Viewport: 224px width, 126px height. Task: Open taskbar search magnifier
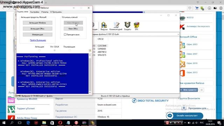click(x=12, y=123)
